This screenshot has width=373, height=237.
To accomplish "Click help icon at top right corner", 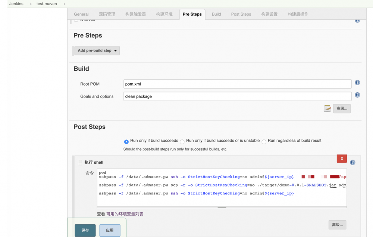I will (357, 20).
